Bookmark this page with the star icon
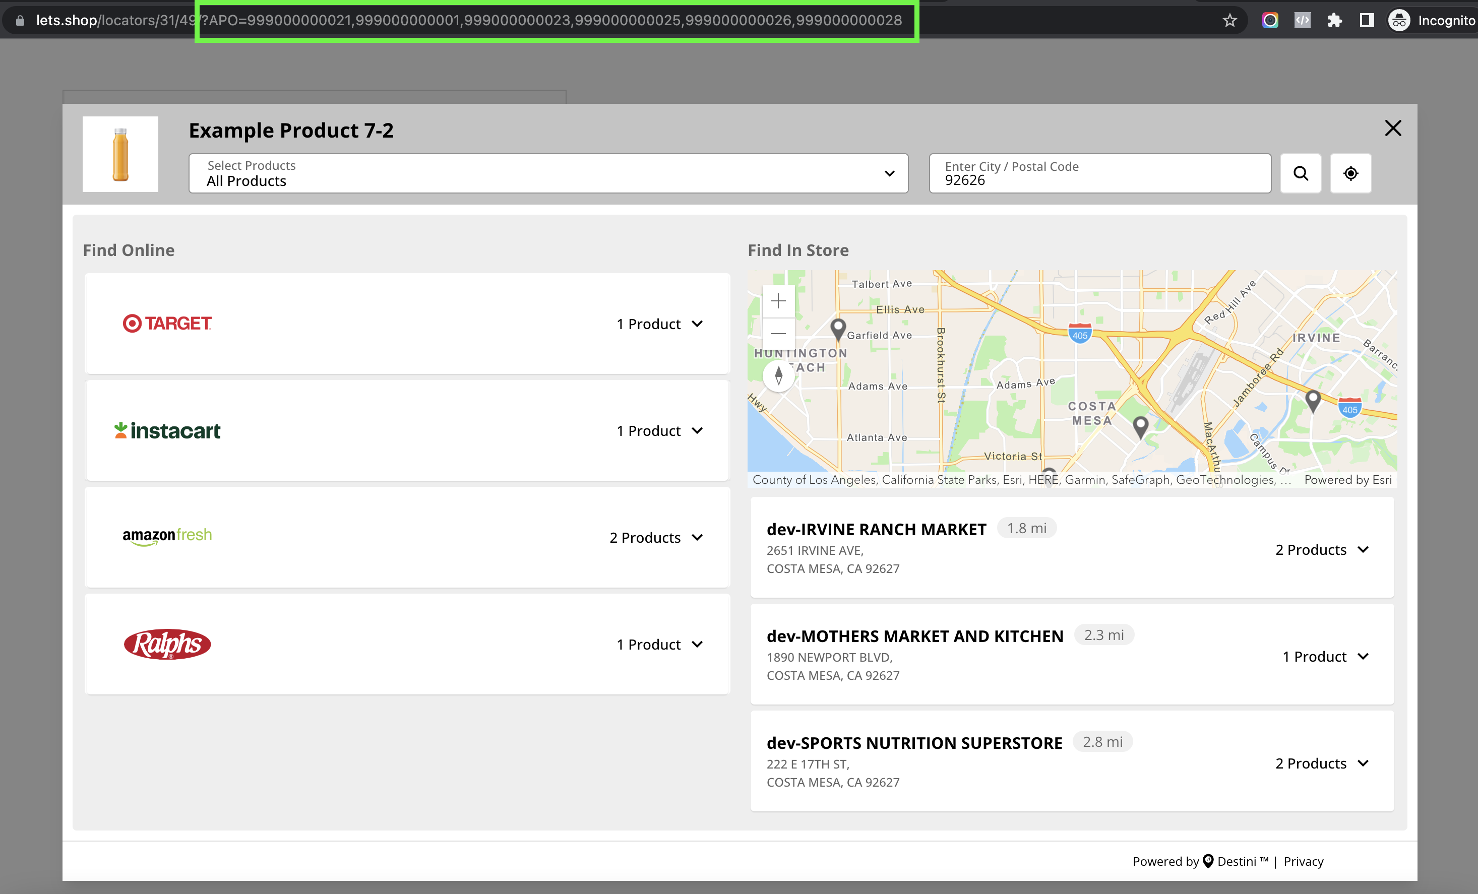 pyautogui.click(x=1229, y=20)
